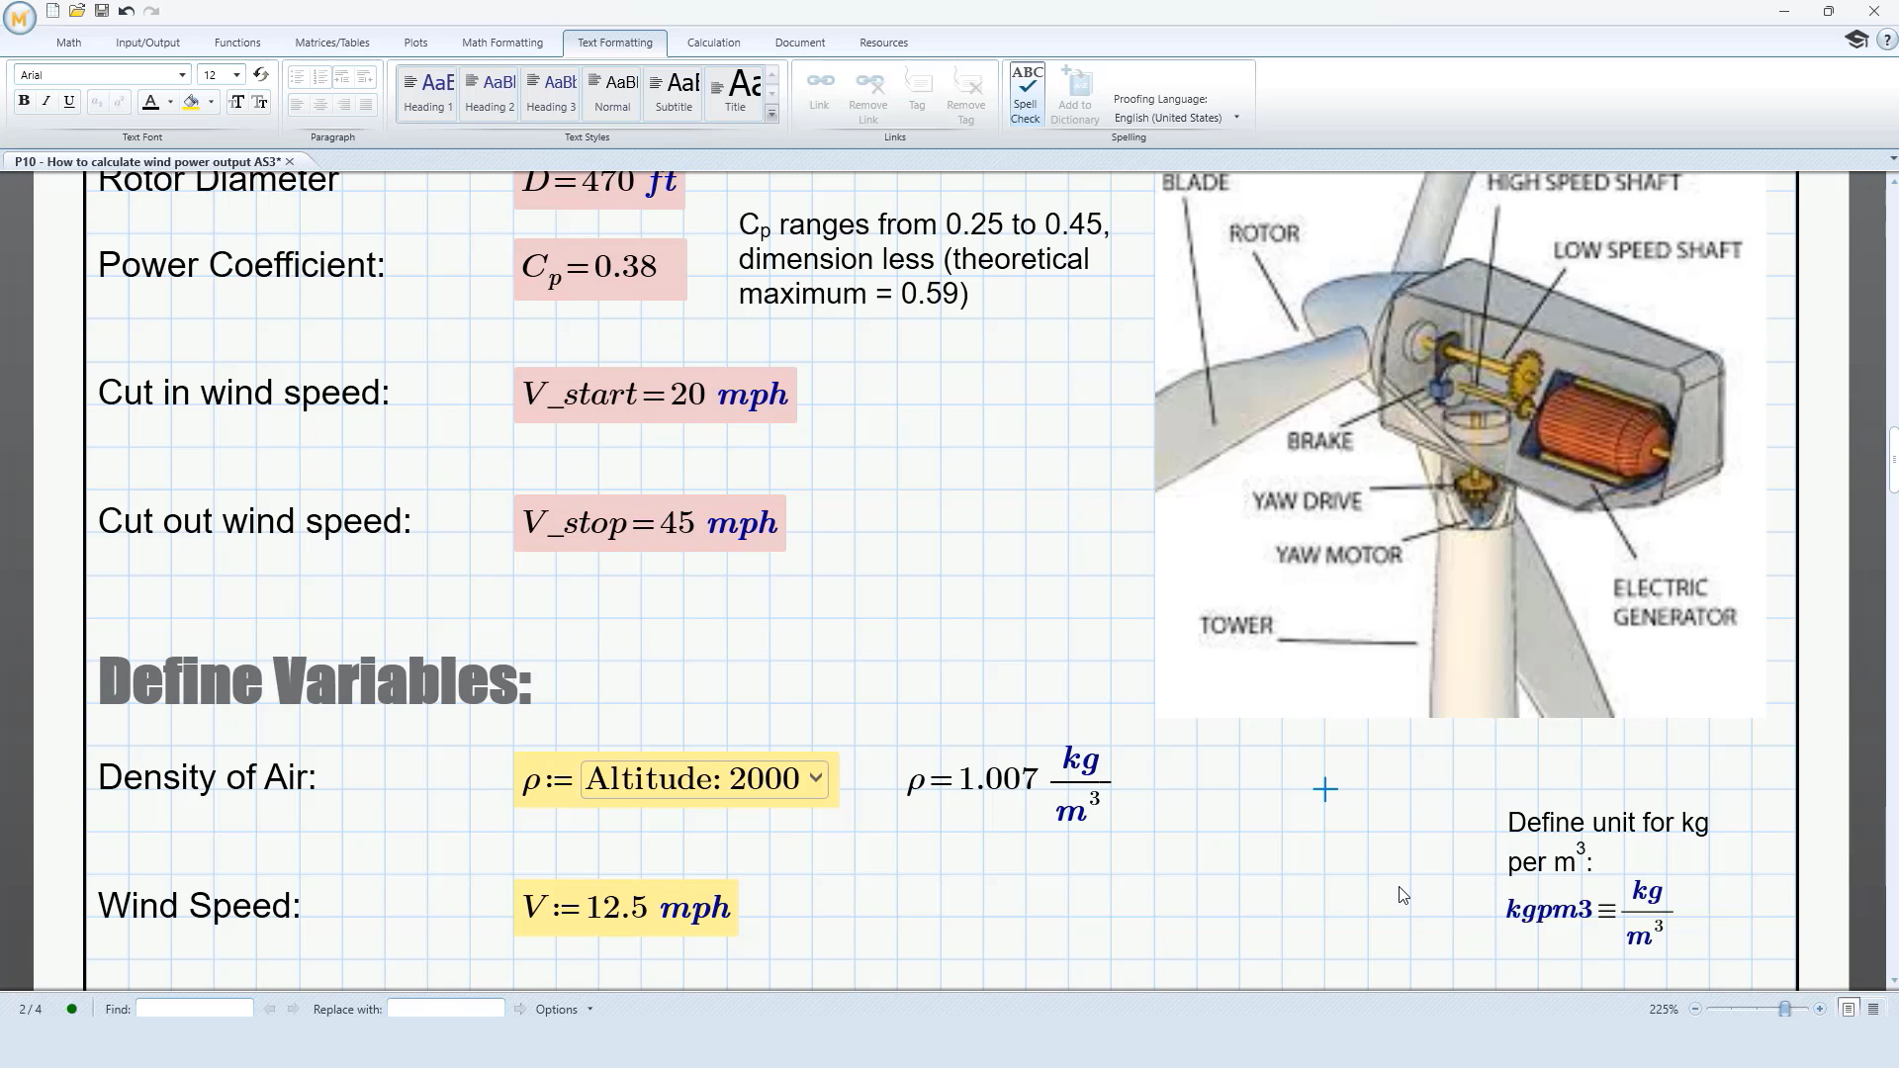Undo the last action
The width and height of the screenshot is (1899, 1068).
127,11
